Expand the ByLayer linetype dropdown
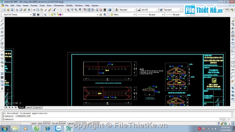The width and height of the screenshot is (235, 132). pos(151,15)
